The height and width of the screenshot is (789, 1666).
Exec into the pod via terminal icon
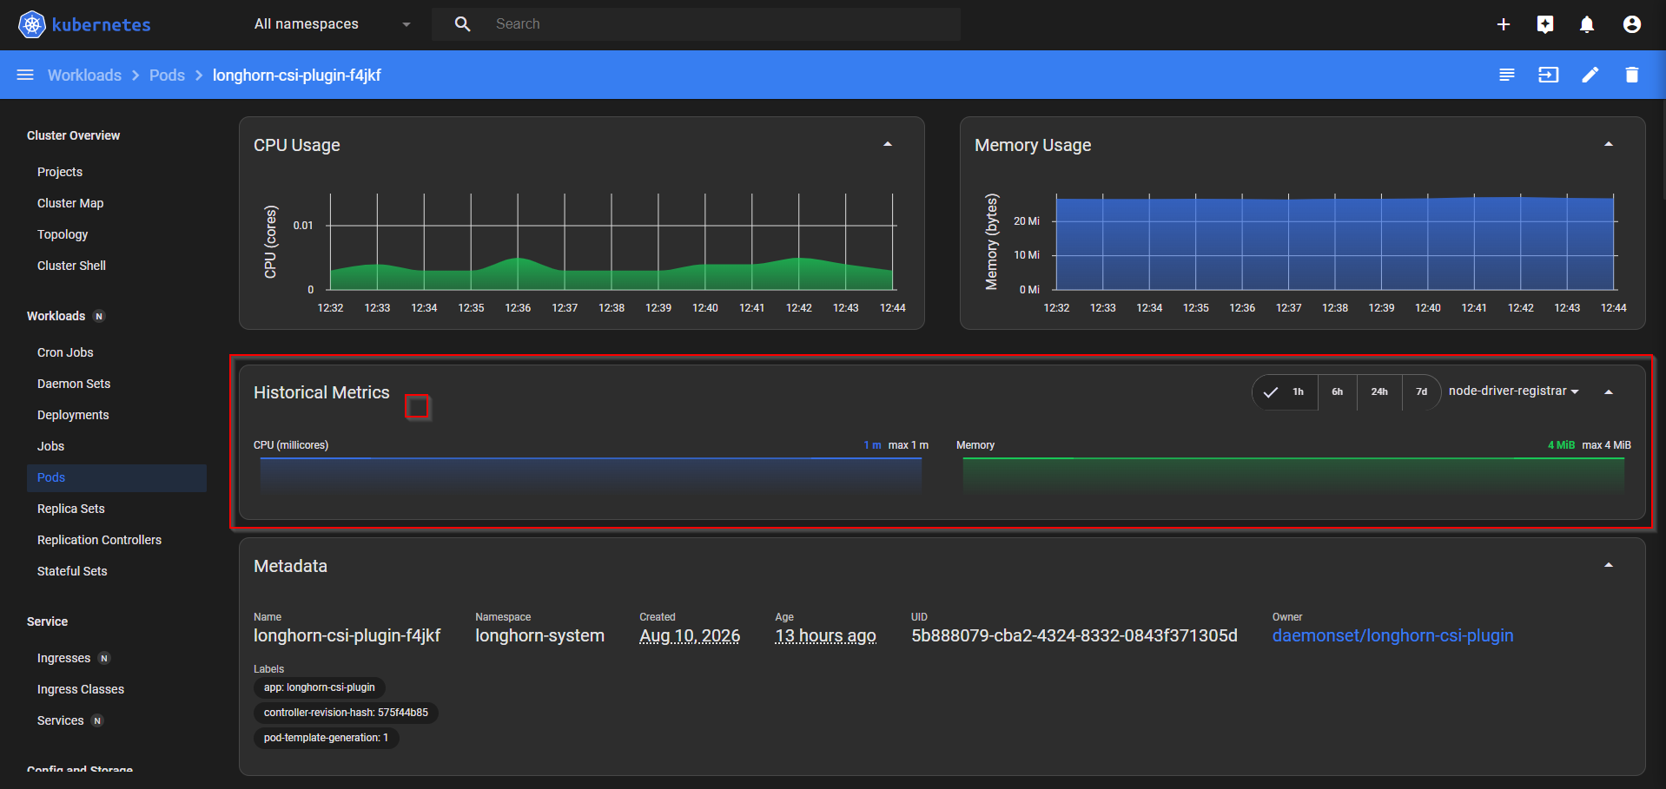click(1549, 75)
